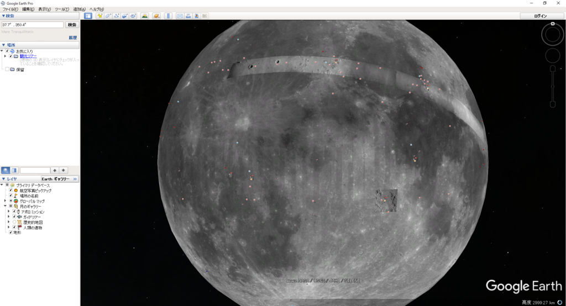Collapse the 月のギャラリー node
Image resolution: width=566 pixels, height=306 pixels.
[x=5, y=207]
